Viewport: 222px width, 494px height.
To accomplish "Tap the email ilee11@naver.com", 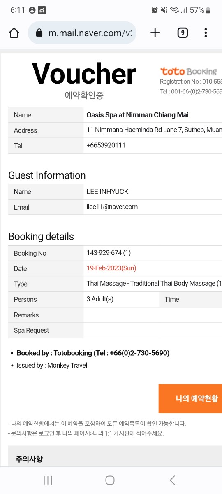I will point(112,207).
